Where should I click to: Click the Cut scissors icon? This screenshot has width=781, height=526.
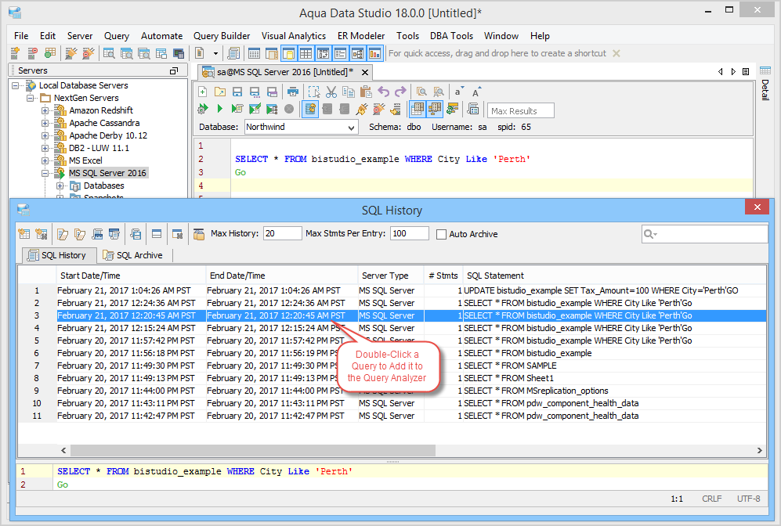[x=331, y=92]
